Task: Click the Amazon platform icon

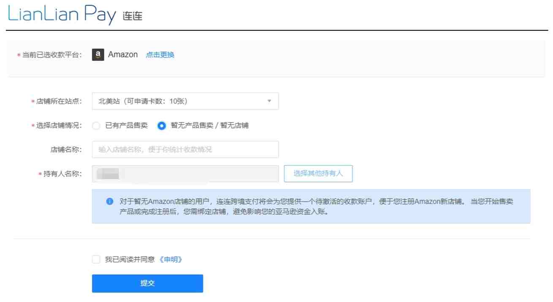Action: pos(98,55)
